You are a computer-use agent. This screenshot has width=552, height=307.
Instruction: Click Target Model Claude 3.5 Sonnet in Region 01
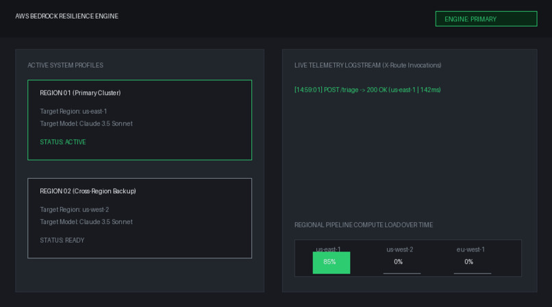click(86, 123)
